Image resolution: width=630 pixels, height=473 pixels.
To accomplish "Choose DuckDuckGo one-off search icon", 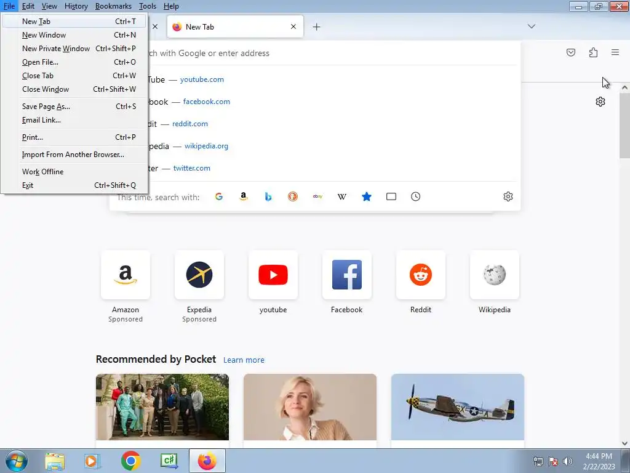I will tap(293, 196).
